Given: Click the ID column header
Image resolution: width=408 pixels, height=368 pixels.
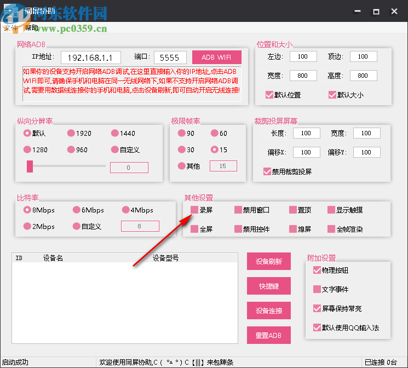Looking at the screenshot, I should 19,258.
